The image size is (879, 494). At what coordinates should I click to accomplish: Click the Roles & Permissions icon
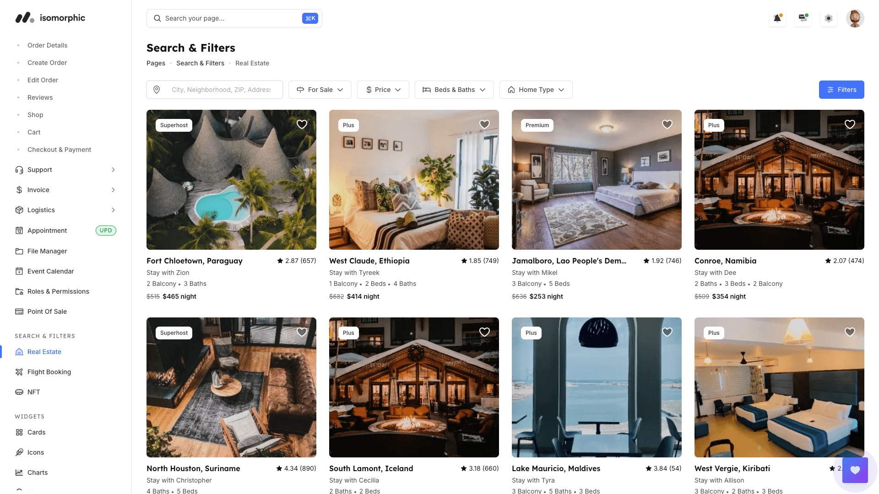point(19,291)
